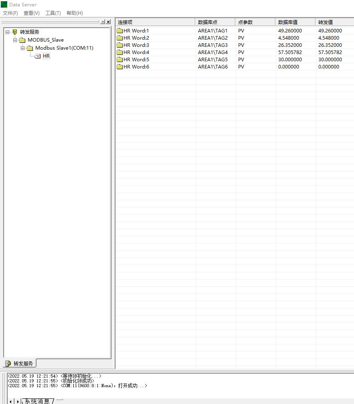Select the HR signal icon in the tree

38,56
